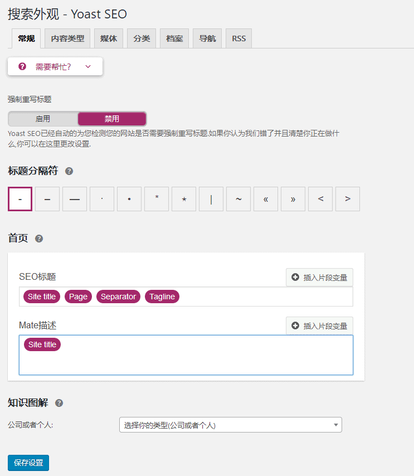
Task: Click plus icon in Mate描述 insert variable button
Action: point(295,326)
